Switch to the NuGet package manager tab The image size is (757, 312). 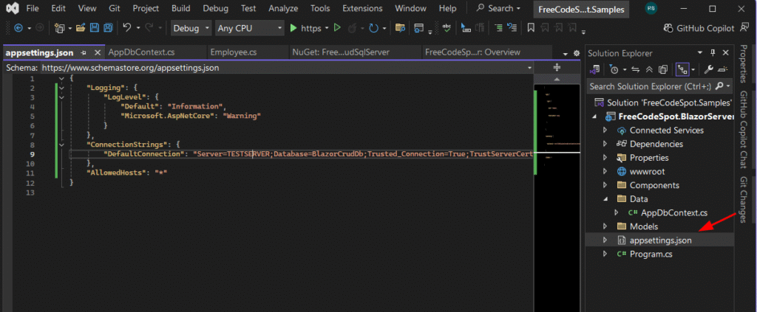click(341, 52)
